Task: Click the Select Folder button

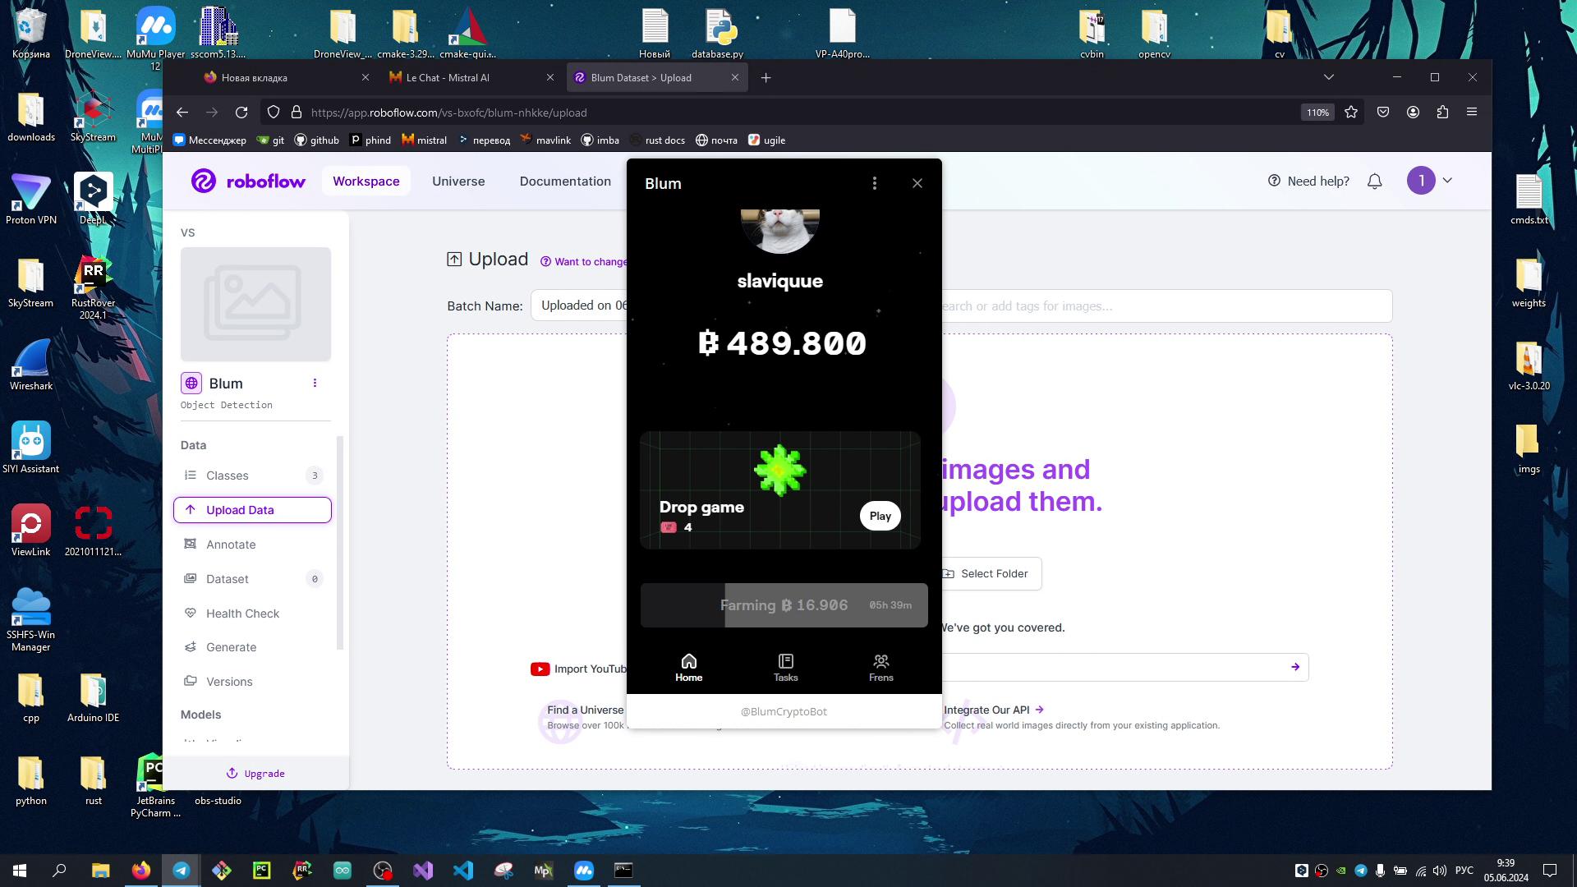Action: [991, 573]
